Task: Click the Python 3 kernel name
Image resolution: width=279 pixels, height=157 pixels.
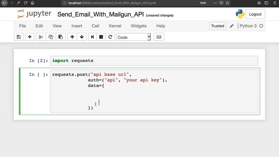Action: (x=248, y=26)
